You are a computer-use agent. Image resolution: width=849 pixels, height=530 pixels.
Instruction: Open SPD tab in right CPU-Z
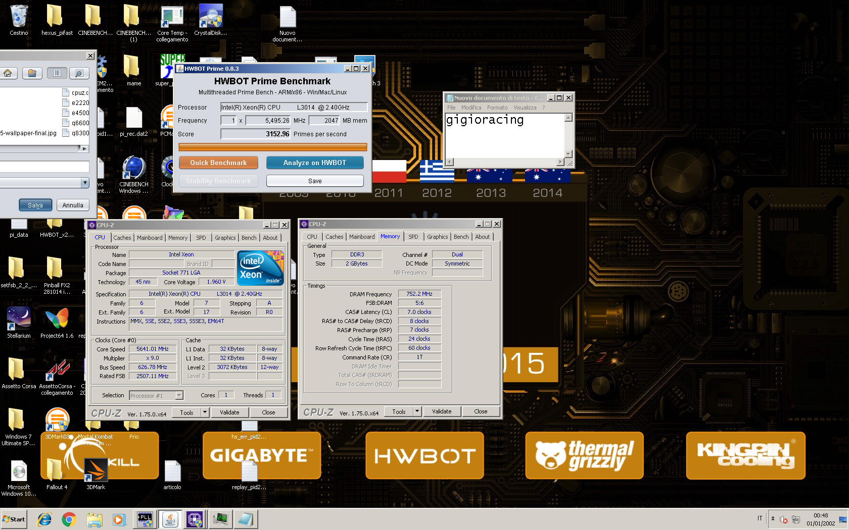coord(413,237)
